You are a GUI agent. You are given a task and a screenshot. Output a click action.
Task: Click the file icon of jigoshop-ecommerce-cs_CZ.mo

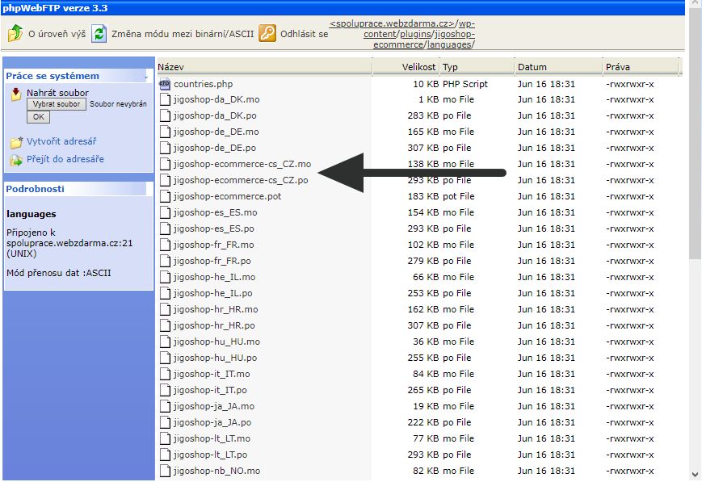pyautogui.click(x=166, y=164)
